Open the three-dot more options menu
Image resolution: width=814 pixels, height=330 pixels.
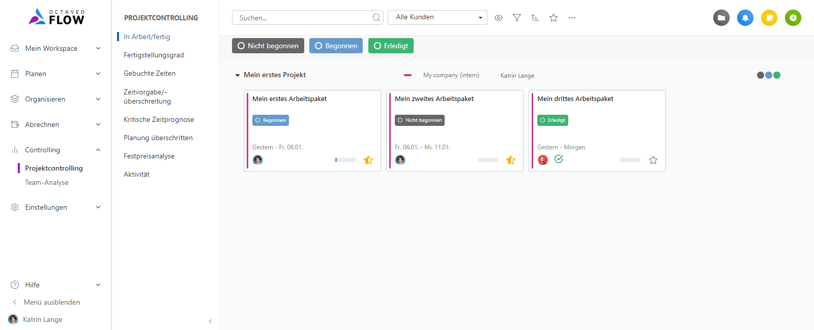pyautogui.click(x=572, y=18)
